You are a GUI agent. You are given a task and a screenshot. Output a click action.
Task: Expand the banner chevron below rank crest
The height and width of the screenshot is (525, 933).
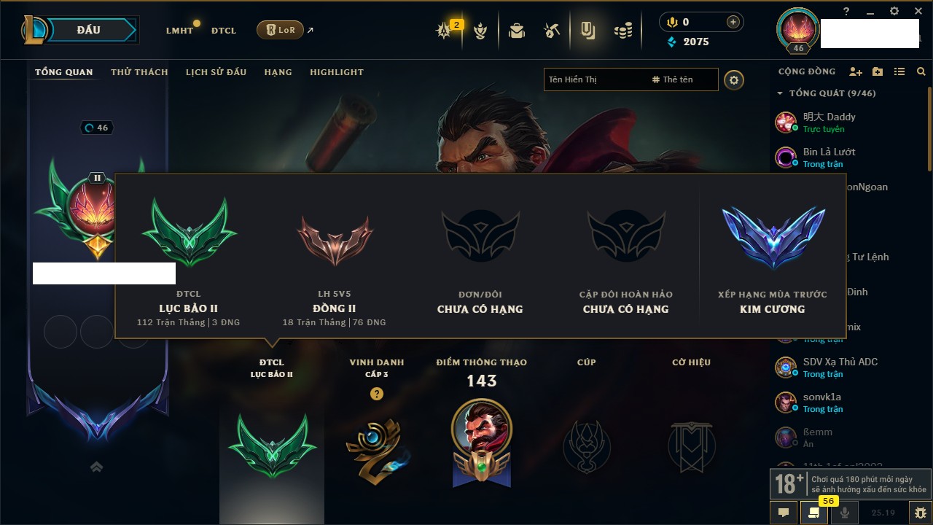96,467
